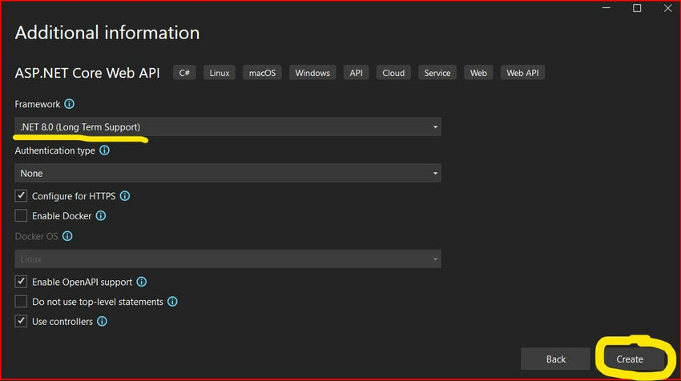Click the Use controllers info icon
The width and height of the screenshot is (681, 381).
click(x=102, y=322)
